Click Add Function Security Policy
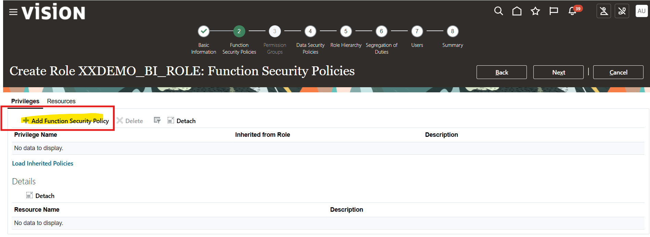The image size is (650, 237). point(66,121)
